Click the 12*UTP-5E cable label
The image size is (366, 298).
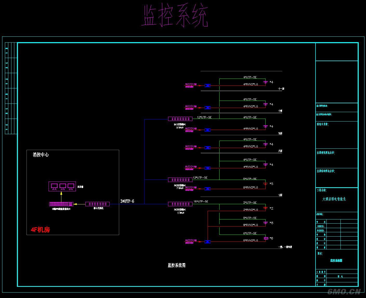click(204, 117)
